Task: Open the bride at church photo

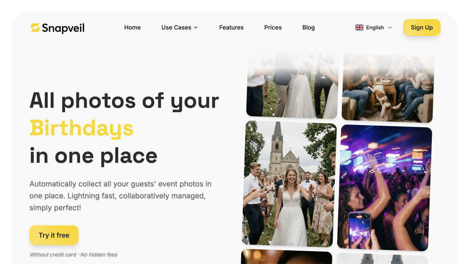Action: coord(289,184)
